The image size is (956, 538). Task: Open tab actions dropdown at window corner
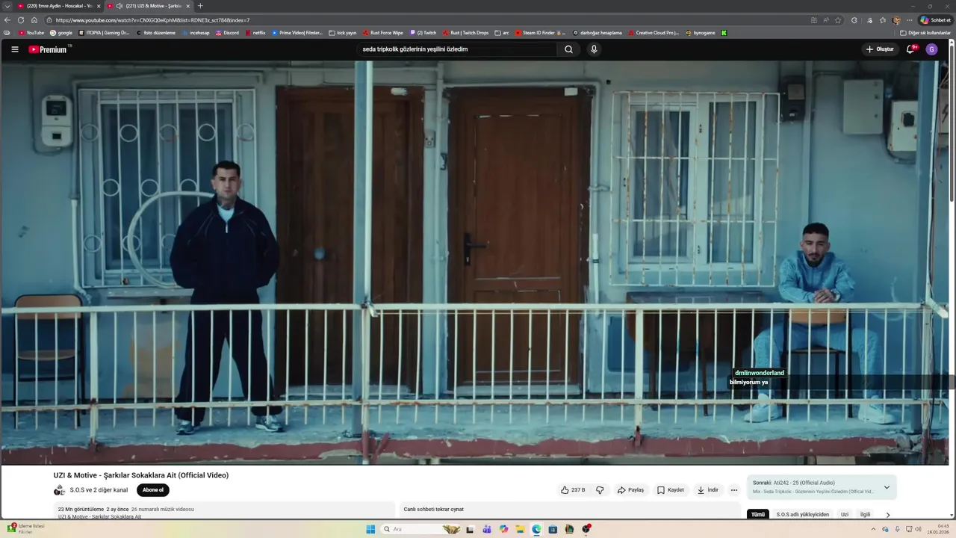click(7, 6)
